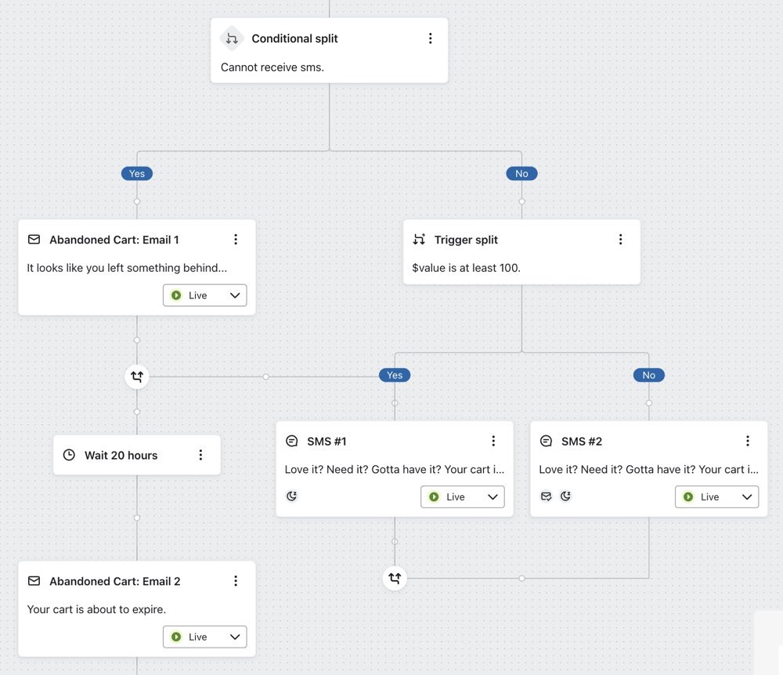Screen dimensions: 783x675
Task: Click the Yes branch label under Conditional split
Action: pyautogui.click(x=137, y=174)
